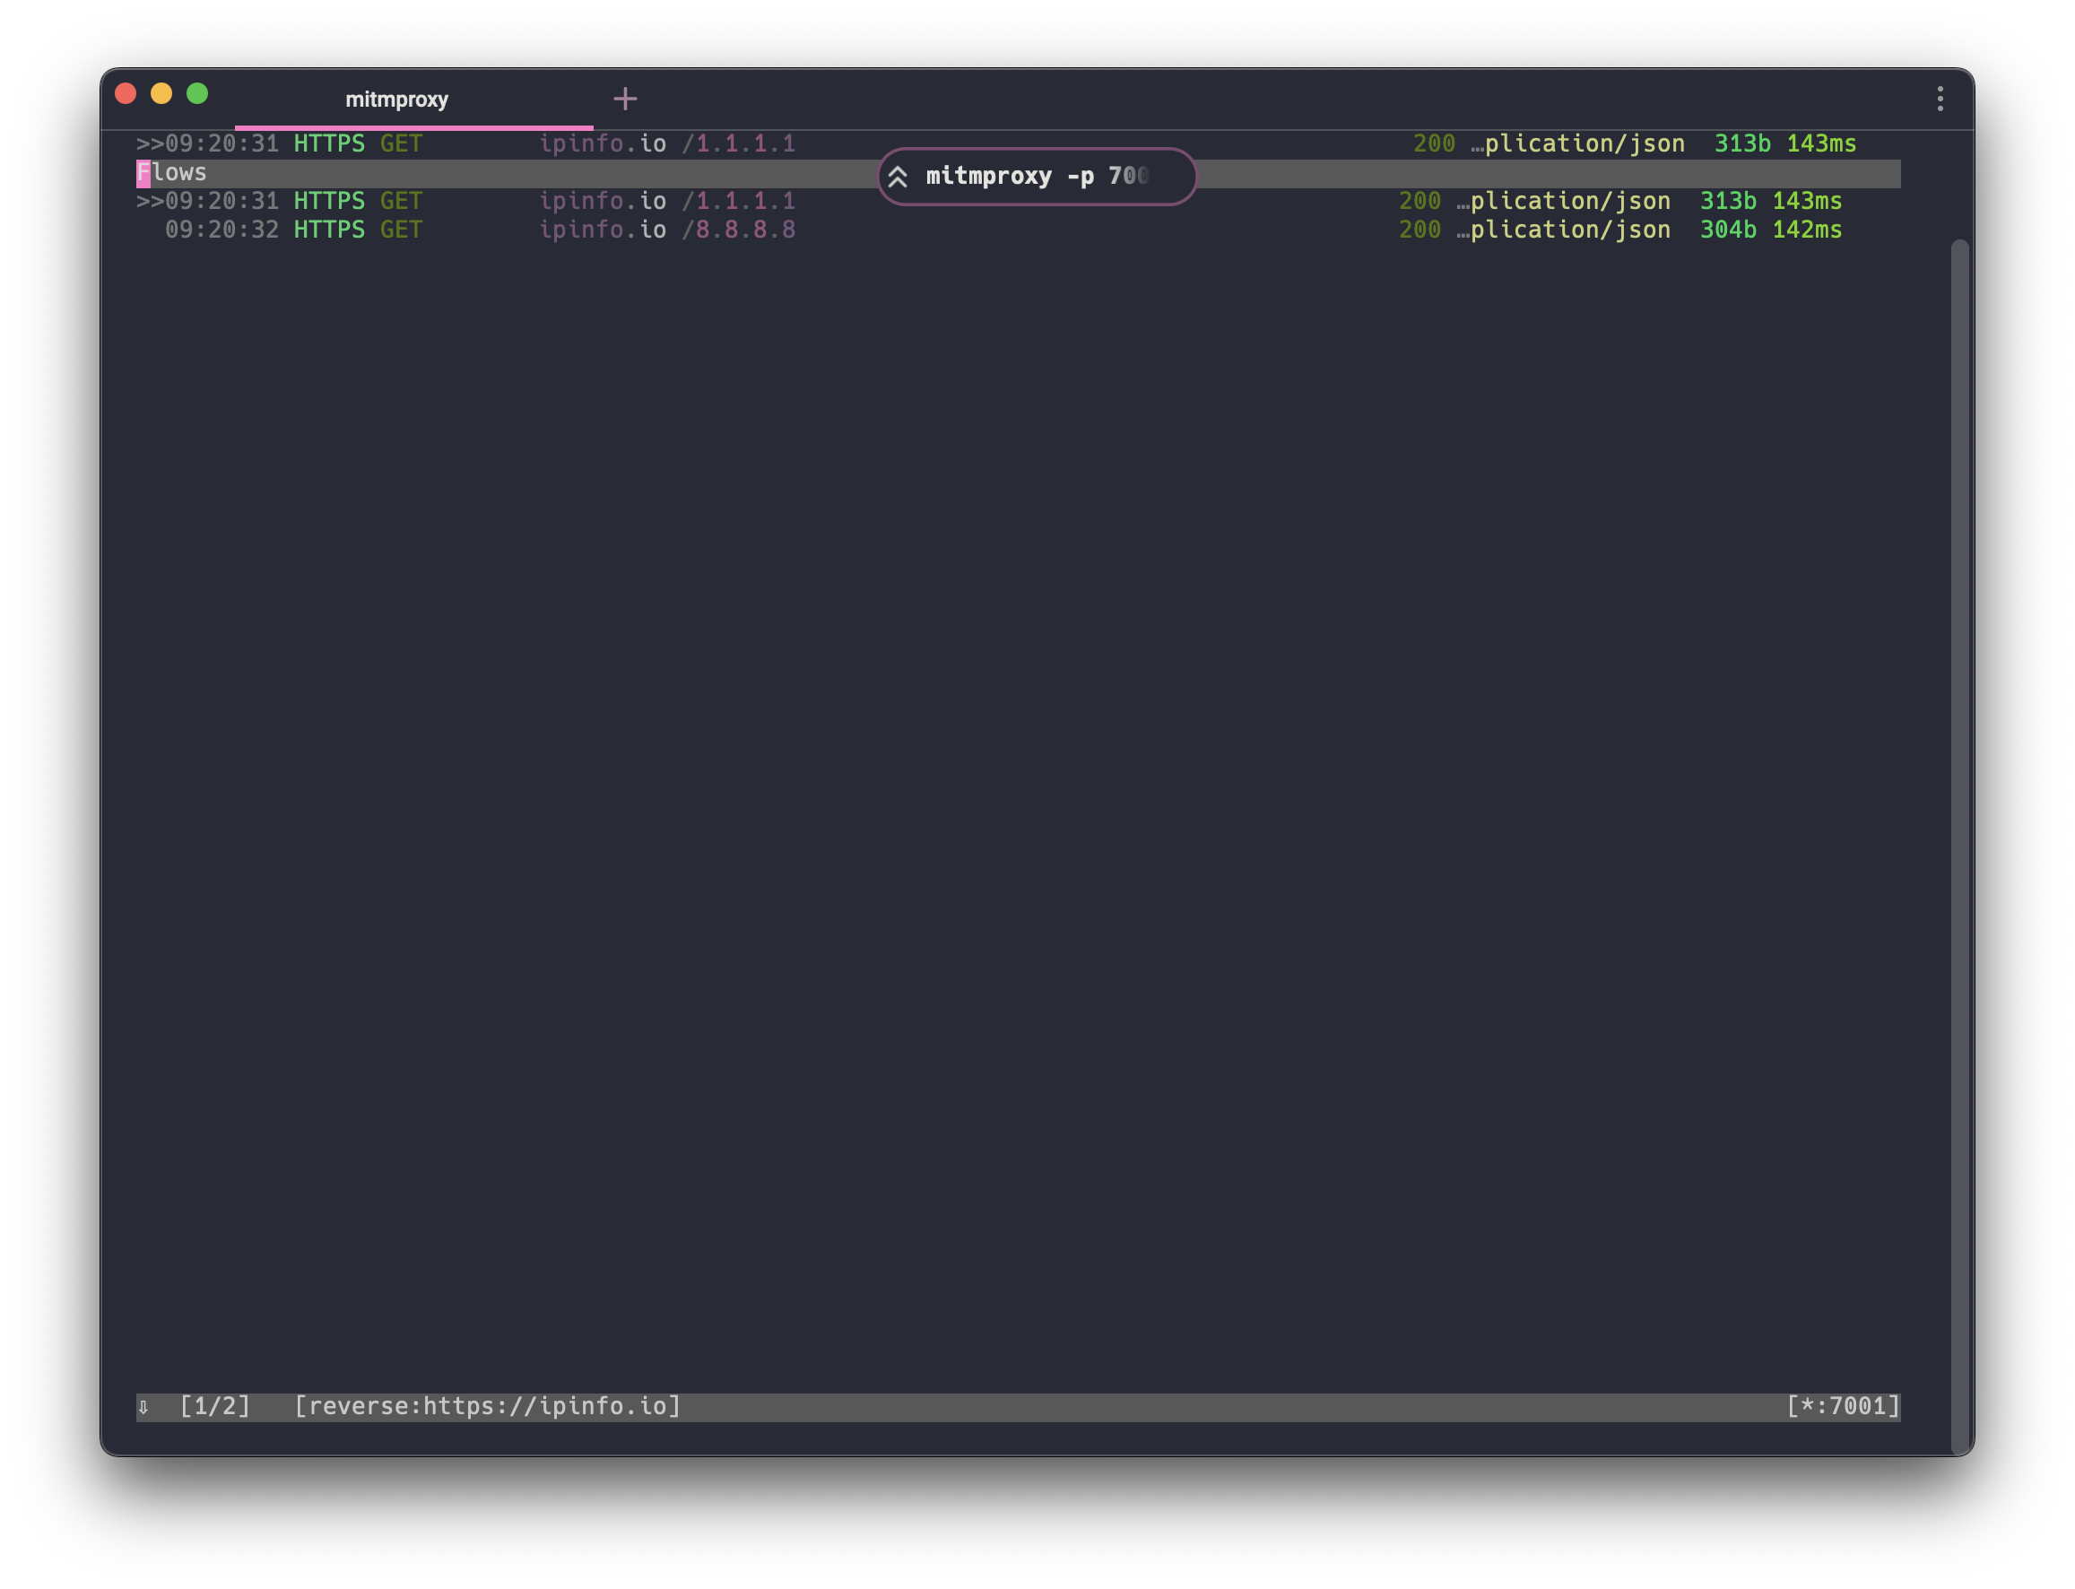Open a new terminal tab with the plus button

point(625,98)
